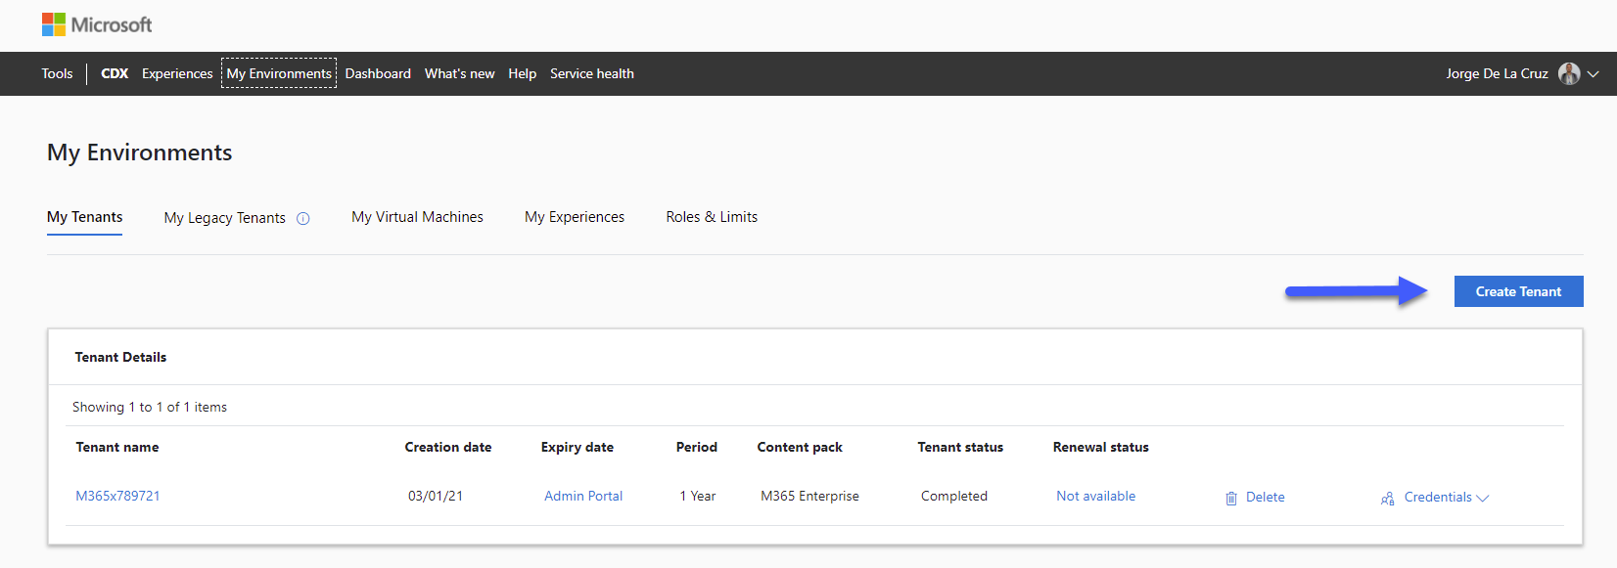This screenshot has height=568, width=1617.
Task: Click the info icon beside My Legacy Tenants
Action: (303, 218)
